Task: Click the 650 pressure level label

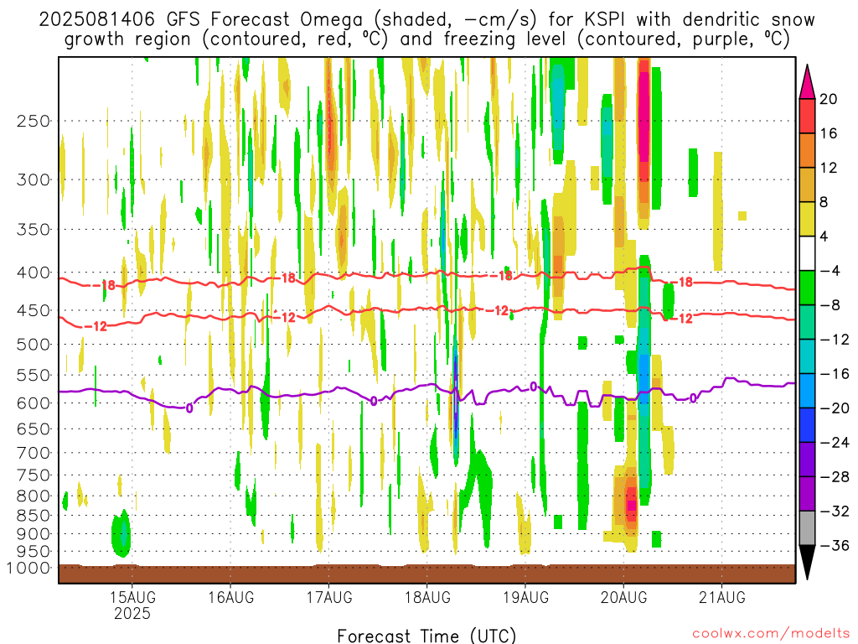Action: click(34, 428)
